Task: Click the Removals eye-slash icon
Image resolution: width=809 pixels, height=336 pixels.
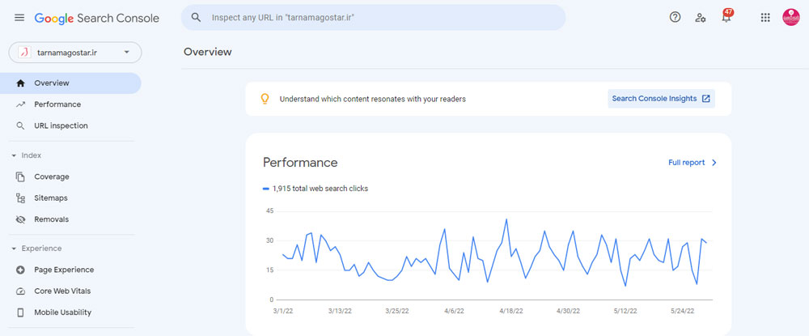Action: click(x=20, y=219)
